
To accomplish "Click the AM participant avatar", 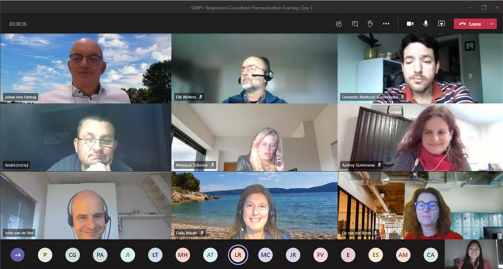I will tap(403, 255).
